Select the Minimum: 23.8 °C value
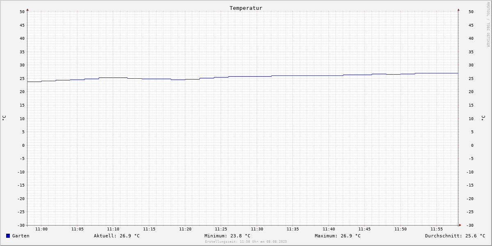This screenshot has height=246, width=492. [x=228, y=236]
